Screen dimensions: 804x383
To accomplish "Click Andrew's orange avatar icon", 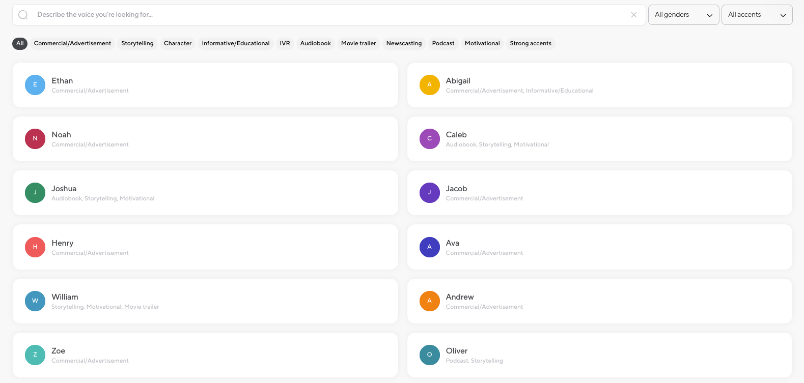I will coord(429,301).
